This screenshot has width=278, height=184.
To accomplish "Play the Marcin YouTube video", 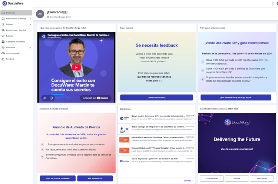I will click(76, 67).
